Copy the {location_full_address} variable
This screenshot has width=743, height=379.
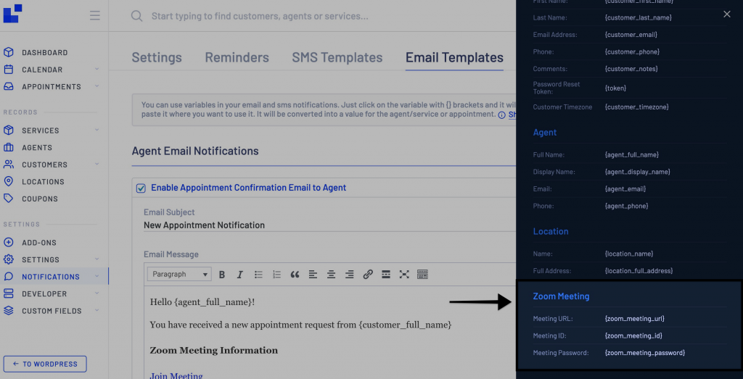click(639, 271)
